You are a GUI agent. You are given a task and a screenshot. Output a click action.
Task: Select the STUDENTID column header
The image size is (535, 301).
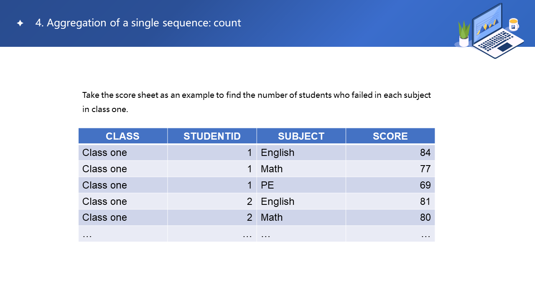[212, 136]
